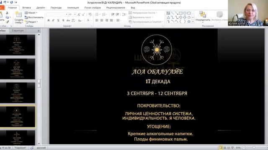268x150 pixels.
Task: Select the rectangle shape
Action: pos(180,13)
